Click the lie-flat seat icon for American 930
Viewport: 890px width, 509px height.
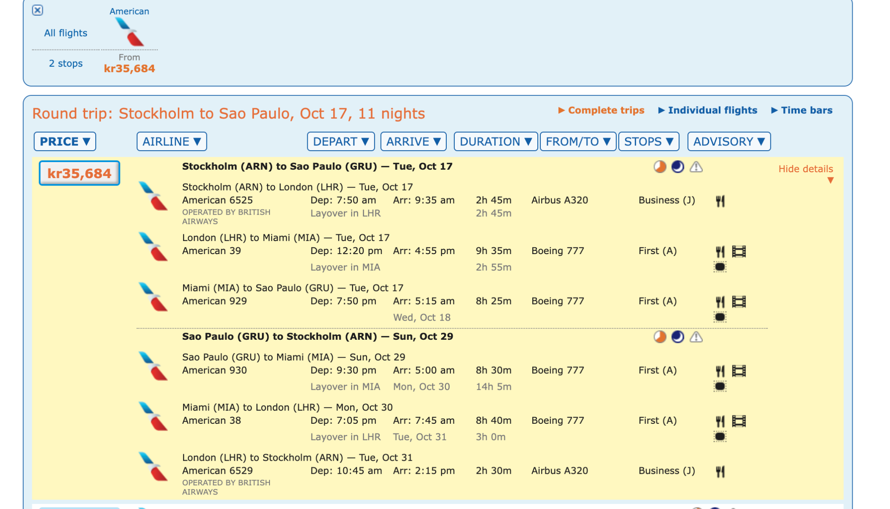(x=720, y=386)
